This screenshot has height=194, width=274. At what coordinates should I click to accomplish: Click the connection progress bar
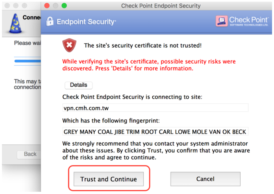pos(27,61)
